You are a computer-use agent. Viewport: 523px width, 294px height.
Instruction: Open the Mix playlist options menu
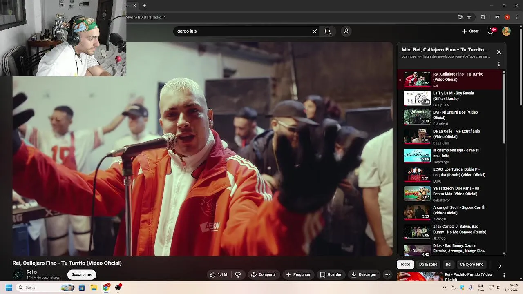(x=499, y=64)
